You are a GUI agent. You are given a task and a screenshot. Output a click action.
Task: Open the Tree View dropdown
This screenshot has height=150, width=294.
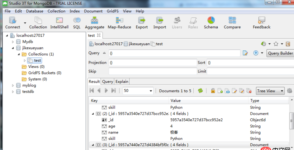click(270, 91)
